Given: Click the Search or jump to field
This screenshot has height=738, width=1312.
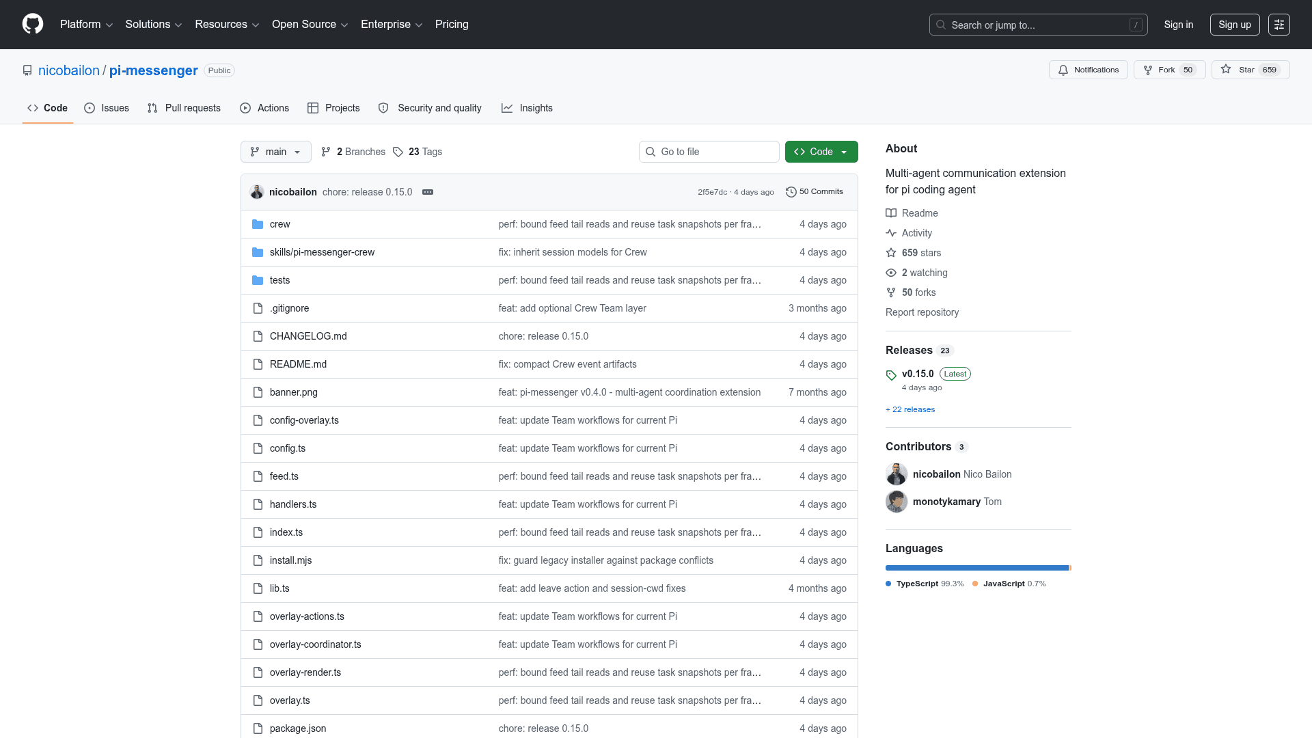Looking at the screenshot, I should tap(1038, 25).
